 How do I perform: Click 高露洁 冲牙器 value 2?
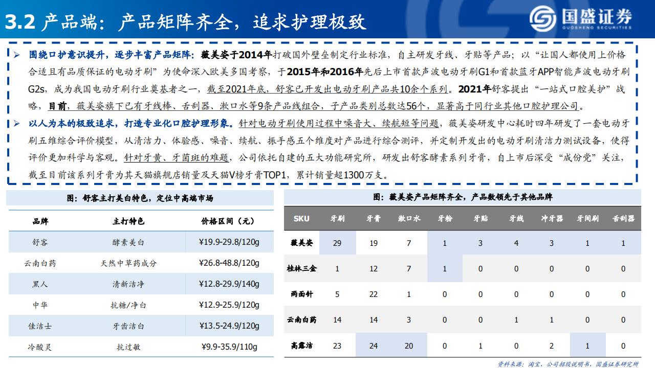[552, 346]
